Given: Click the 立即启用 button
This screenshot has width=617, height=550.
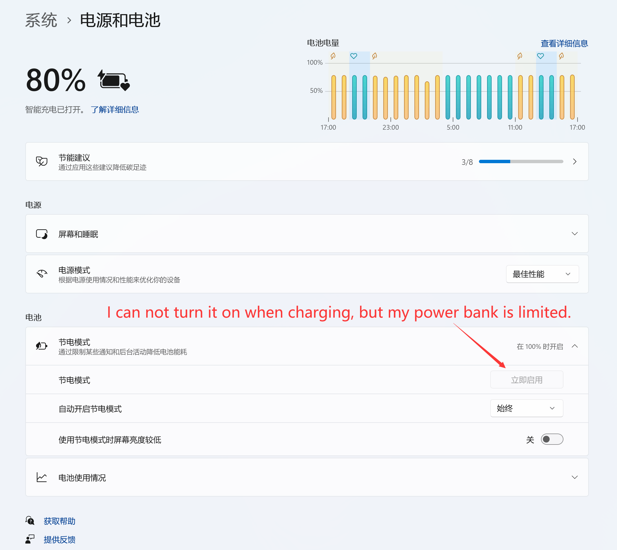Looking at the screenshot, I should (x=527, y=380).
